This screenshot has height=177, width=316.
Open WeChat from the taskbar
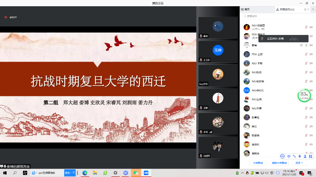click(x=136, y=173)
